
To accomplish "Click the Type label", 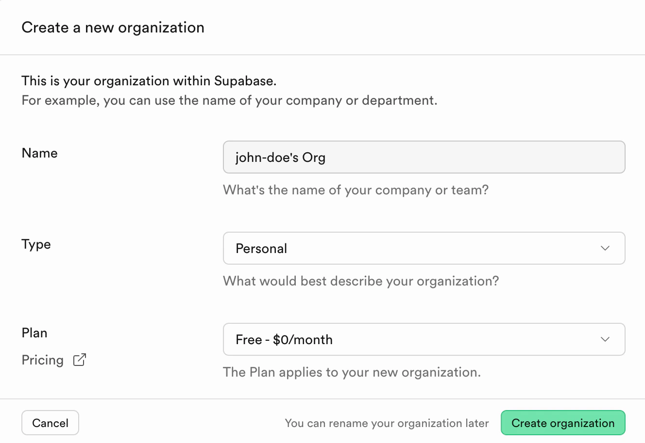I will coord(36,244).
